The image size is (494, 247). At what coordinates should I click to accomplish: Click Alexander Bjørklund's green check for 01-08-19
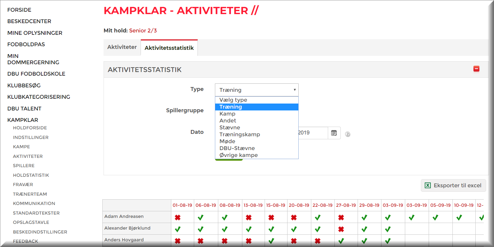pyautogui.click(x=178, y=229)
